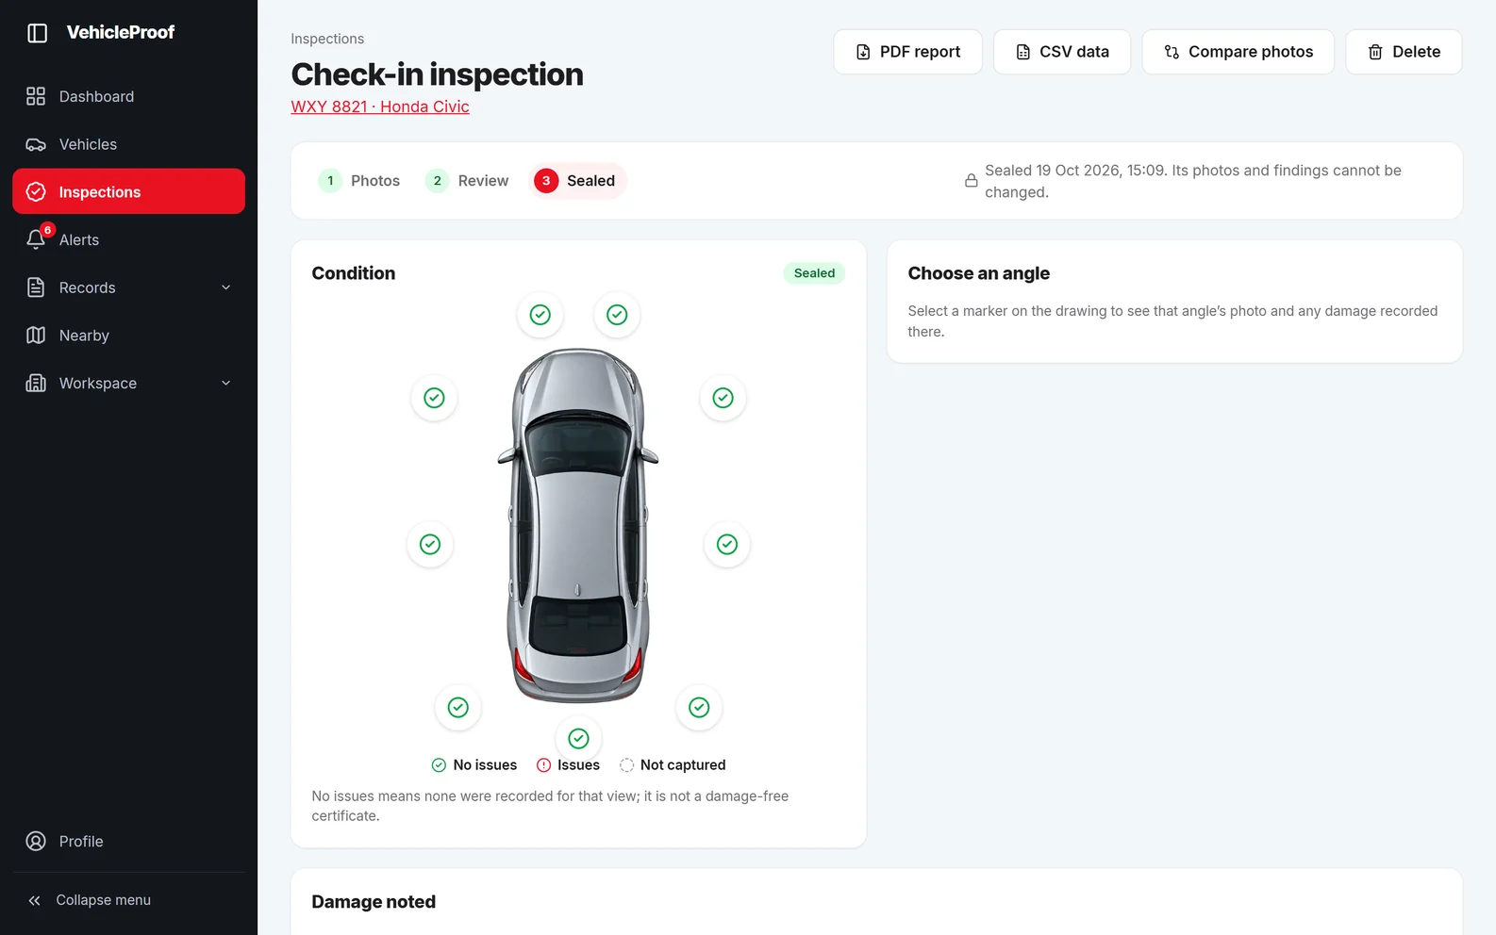Select the front-left top angle marker

coord(540,315)
